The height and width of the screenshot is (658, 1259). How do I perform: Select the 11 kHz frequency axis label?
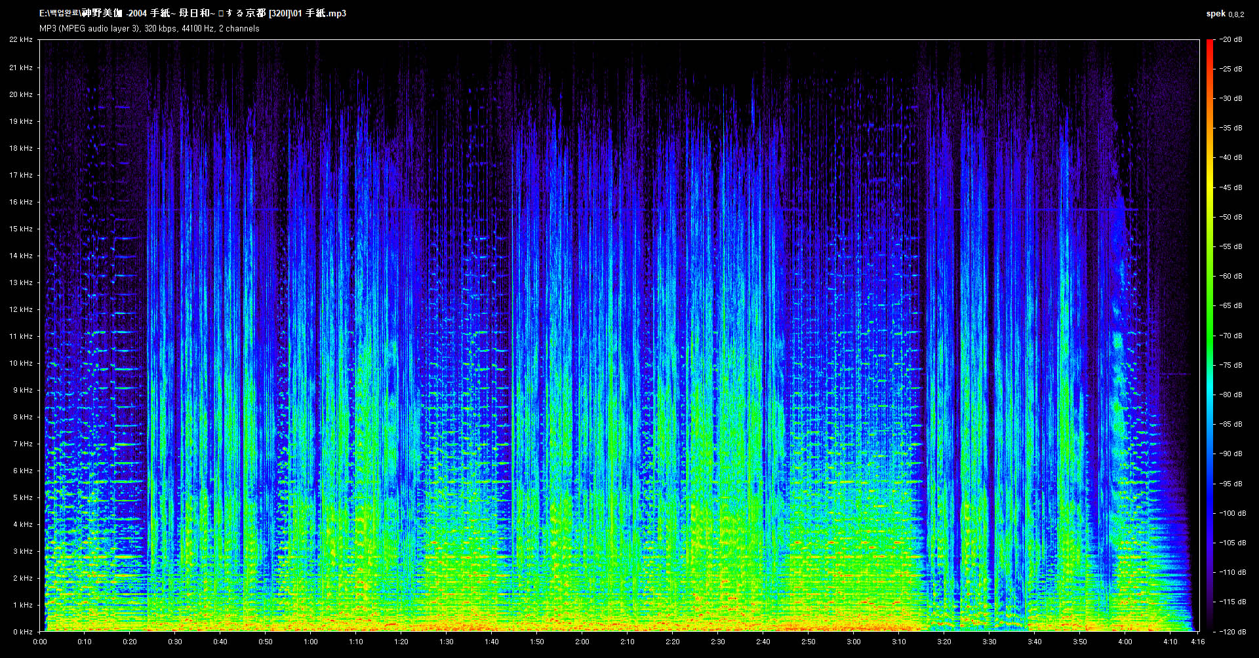click(x=21, y=336)
